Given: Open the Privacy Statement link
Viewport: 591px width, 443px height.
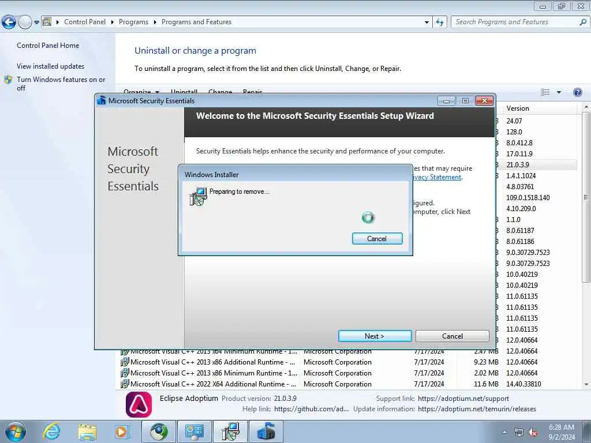Looking at the screenshot, I should tap(437, 177).
